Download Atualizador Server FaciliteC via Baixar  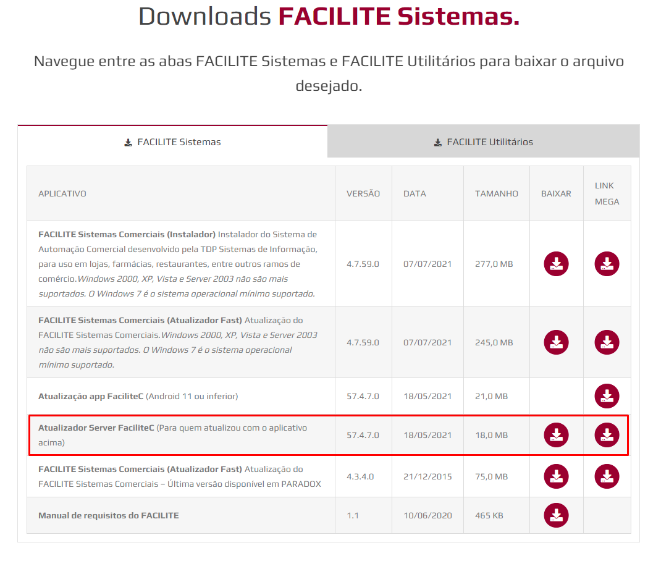point(556,435)
